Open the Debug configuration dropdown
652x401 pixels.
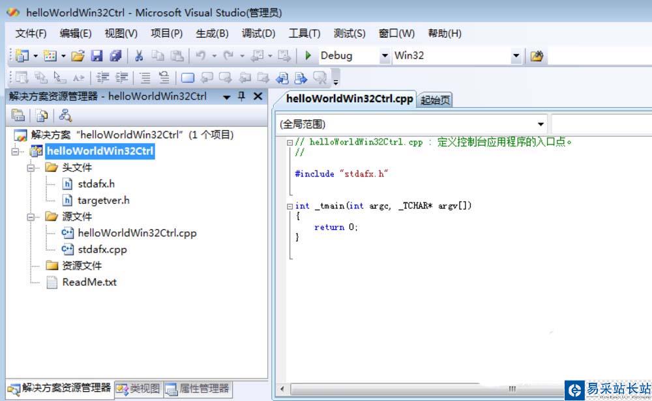385,55
